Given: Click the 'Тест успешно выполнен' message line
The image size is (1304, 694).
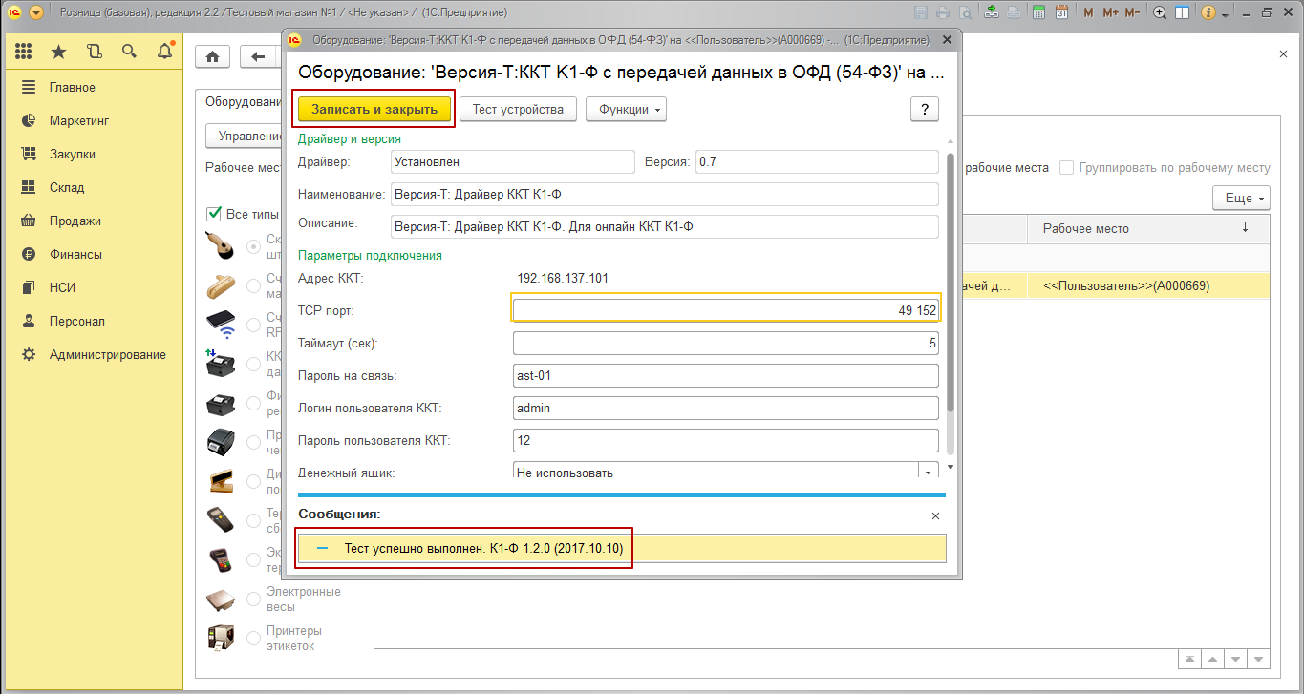Looking at the screenshot, I should [x=622, y=549].
